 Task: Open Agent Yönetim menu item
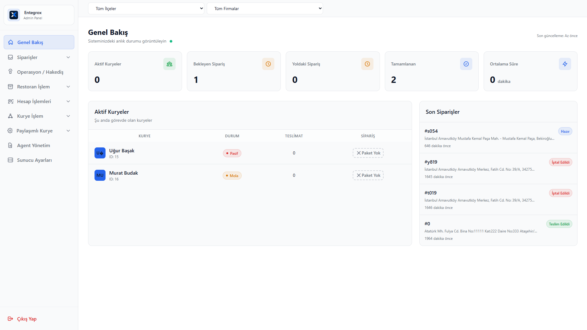pyautogui.click(x=39, y=145)
